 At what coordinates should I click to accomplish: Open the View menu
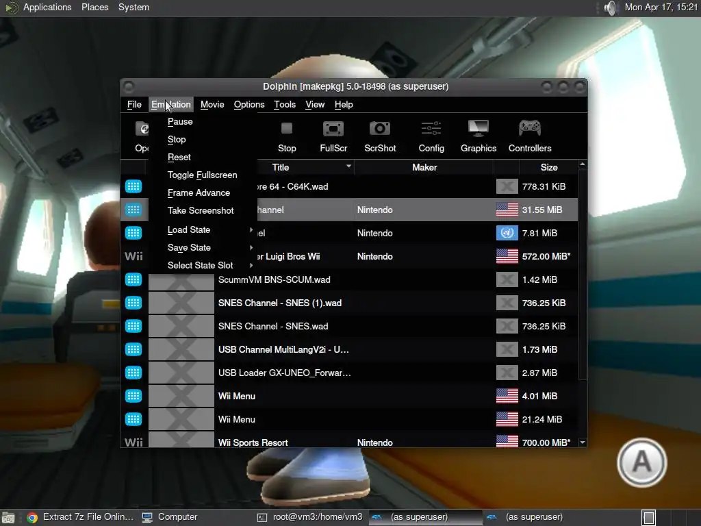click(x=315, y=105)
